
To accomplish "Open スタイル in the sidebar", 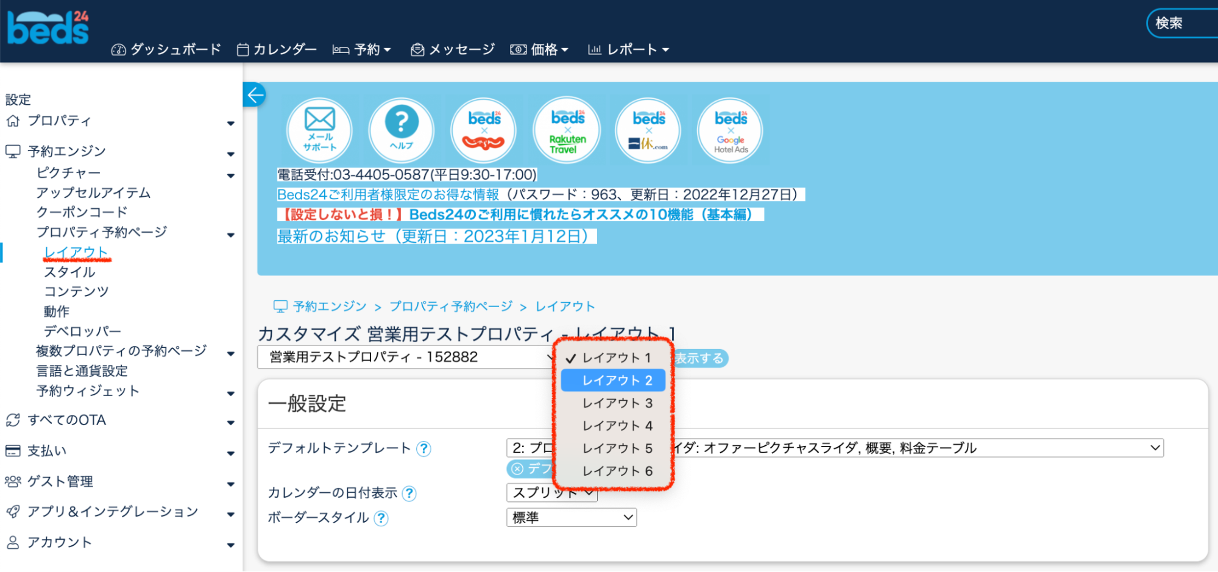I will (x=69, y=272).
